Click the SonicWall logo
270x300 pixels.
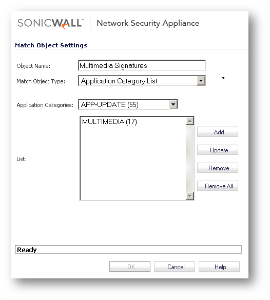click(x=51, y=24)
